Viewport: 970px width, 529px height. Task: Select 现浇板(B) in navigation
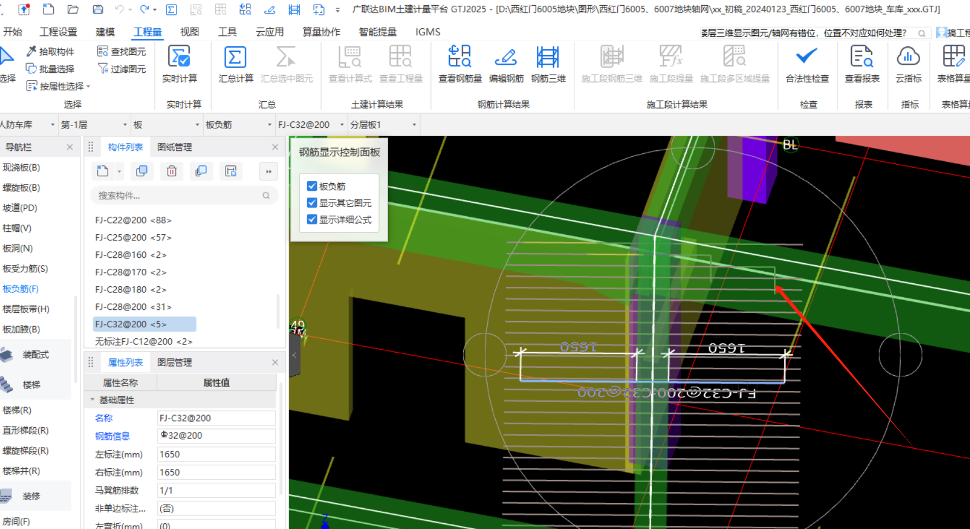pos(21,168)
